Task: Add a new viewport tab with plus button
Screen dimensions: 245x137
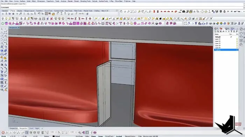Action: (x=42, y=128)
